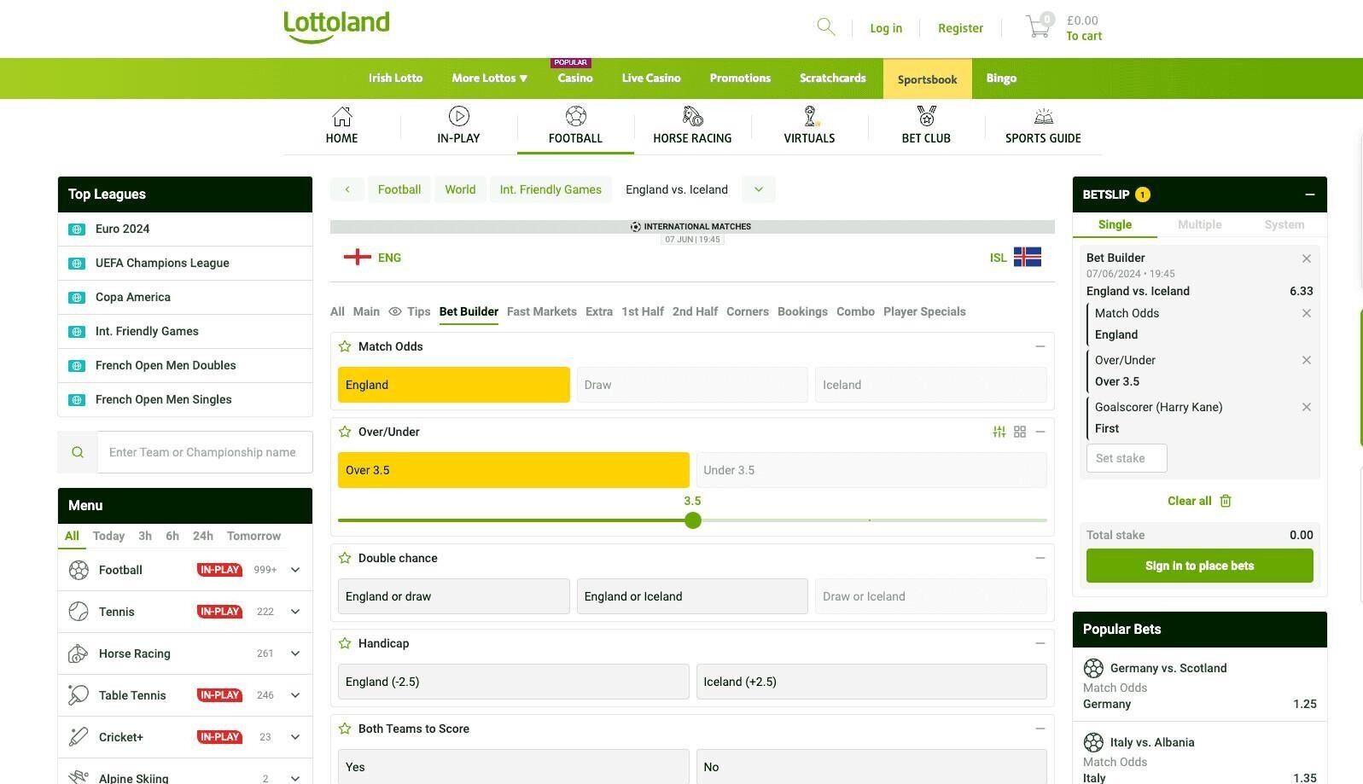The width and height of the screenshot is (1363, 784).
Task: Open the VIRTUALS section icon
Action: 810,116
